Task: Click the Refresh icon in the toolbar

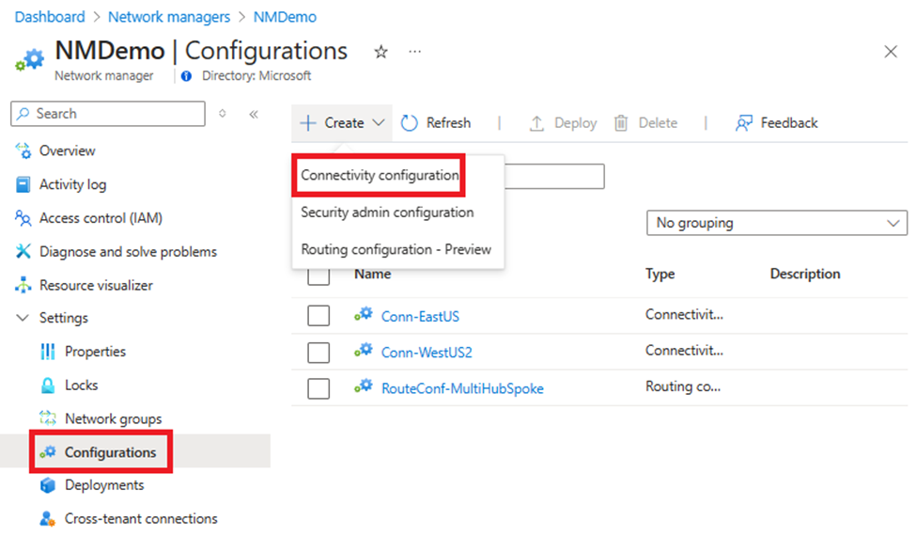Action: tap(409, 123)
